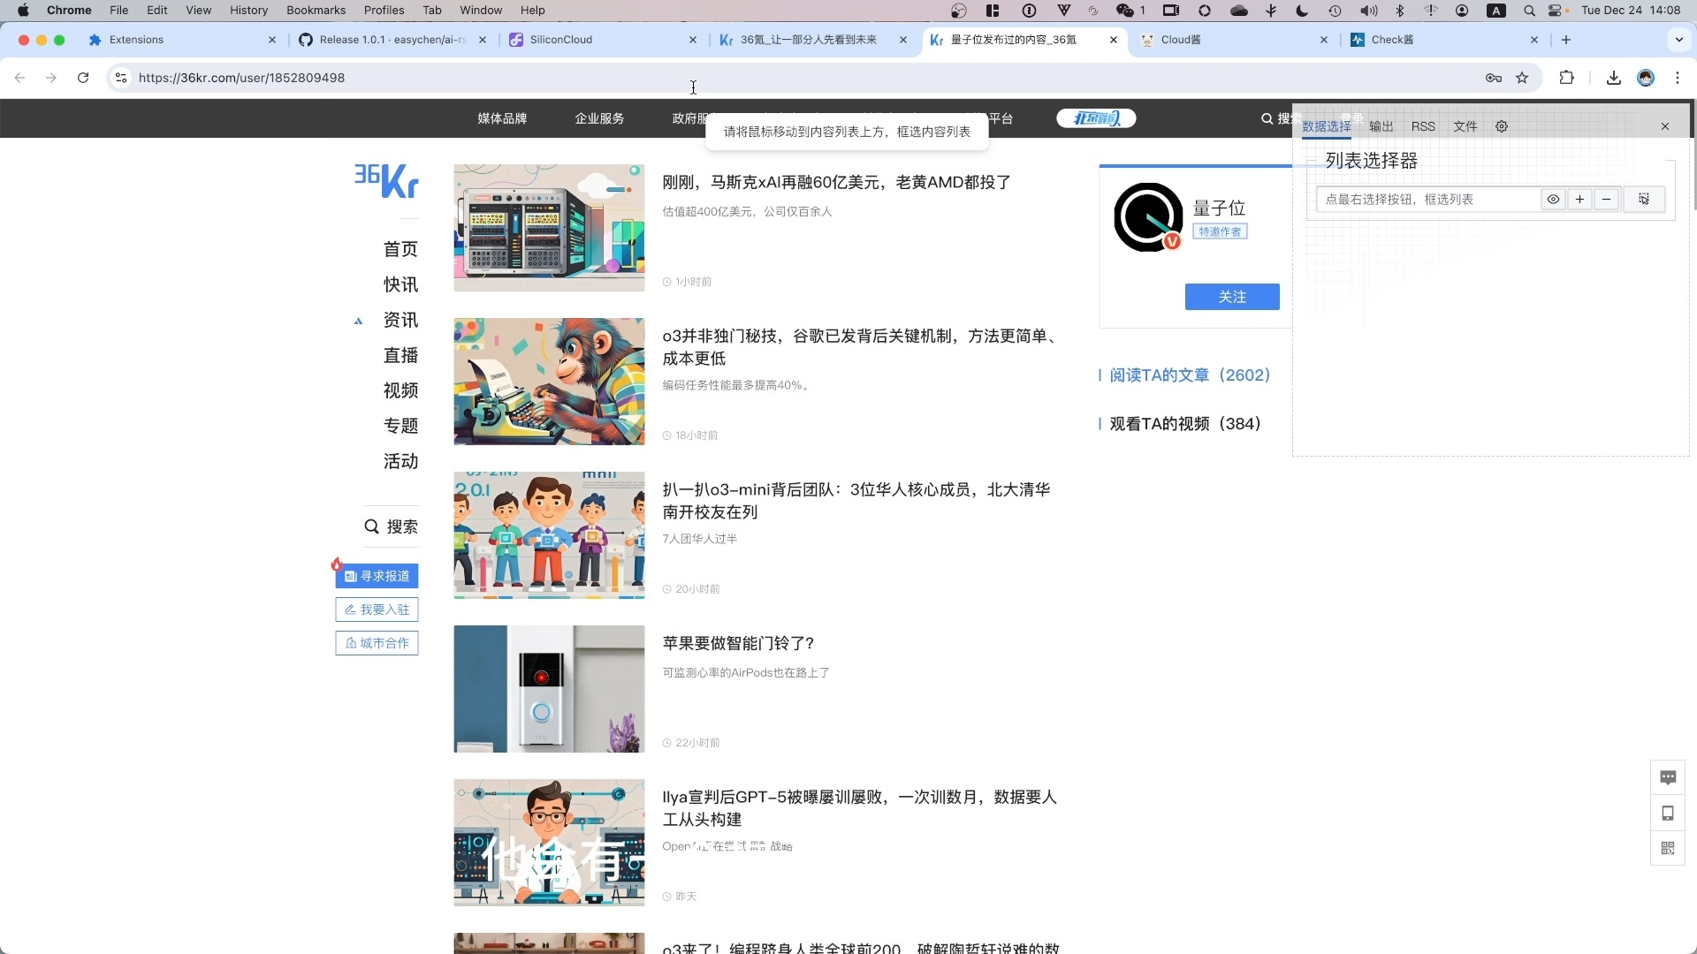The image size is (1697, 954).
Task: Open 视频 in the left sidebar
Action: [x=400, y=390]
